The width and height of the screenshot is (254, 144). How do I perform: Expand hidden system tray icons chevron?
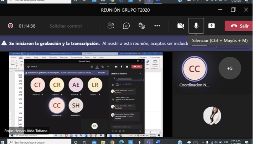[203, 142]
